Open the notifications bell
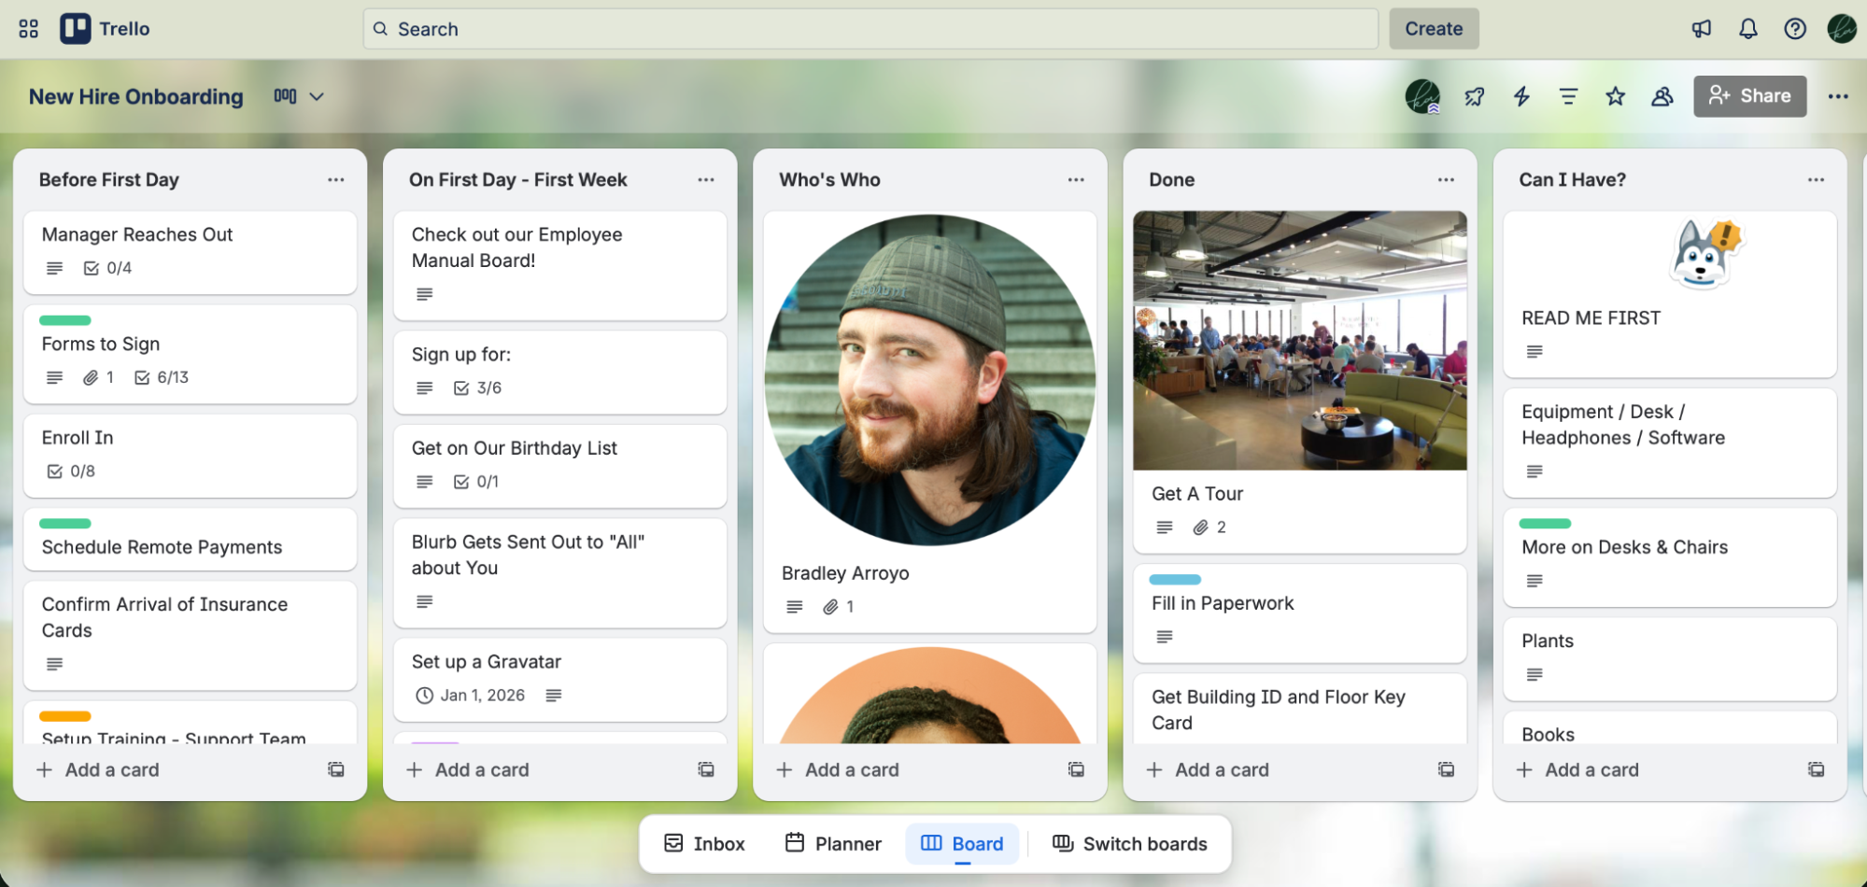Screen dimensions: 1867x887 pyautogui.click(x=1748, y=29)
